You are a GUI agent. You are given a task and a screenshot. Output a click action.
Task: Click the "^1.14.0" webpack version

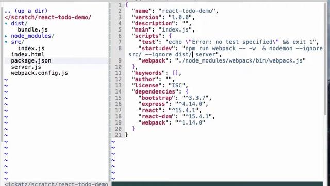coord(190,123)
